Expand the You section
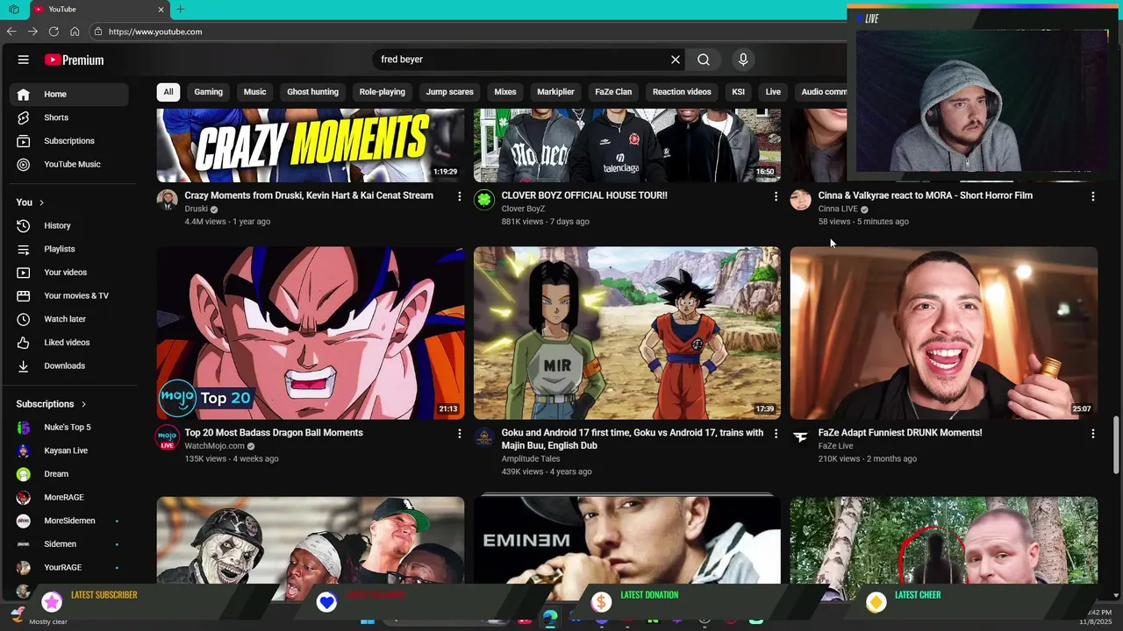 [31, 202]
